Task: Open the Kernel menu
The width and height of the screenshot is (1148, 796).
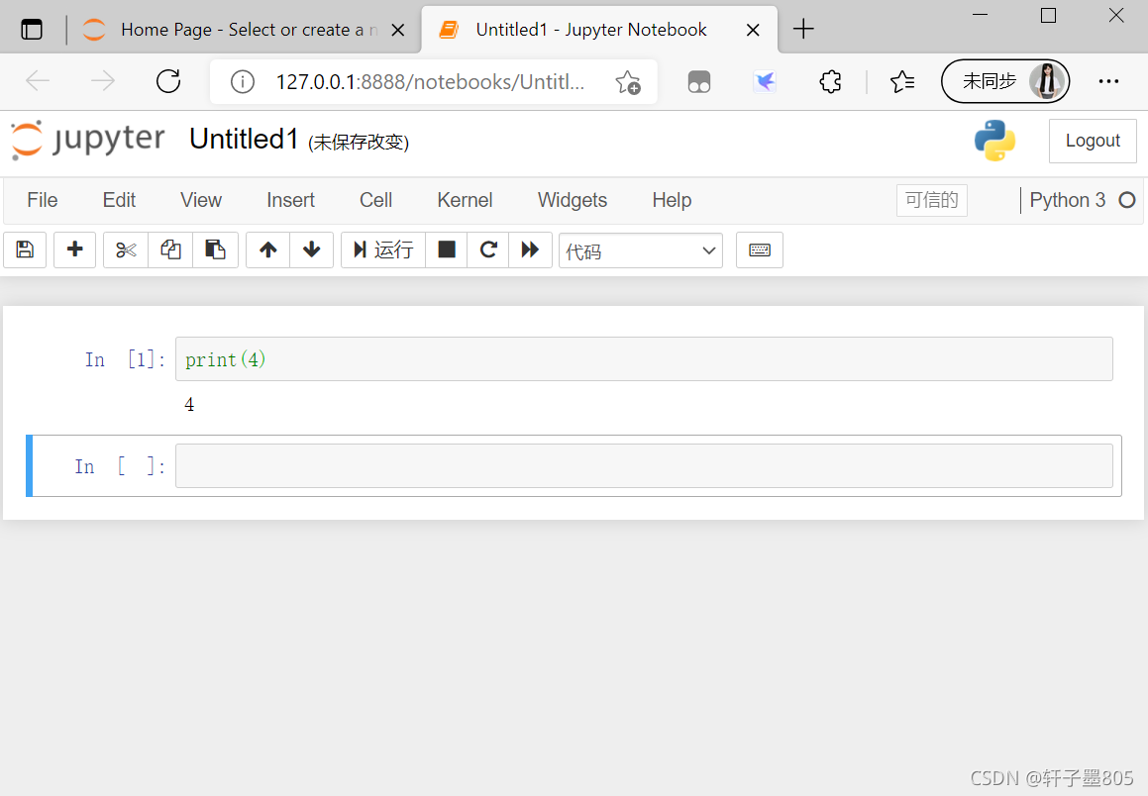Action: pyautogui.click(x=465, y=200)
